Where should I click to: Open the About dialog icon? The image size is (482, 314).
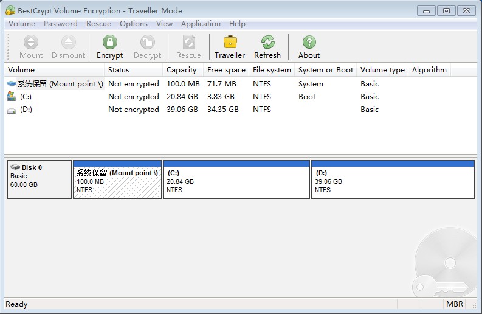309,42
